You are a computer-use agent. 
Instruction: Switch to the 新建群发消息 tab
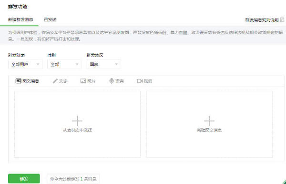click(20, 19)
